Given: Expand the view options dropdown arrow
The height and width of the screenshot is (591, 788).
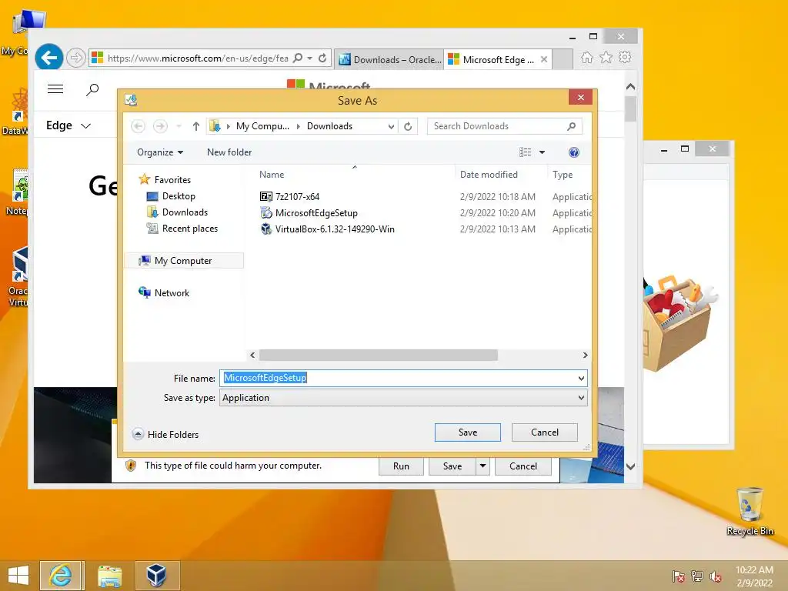Looking at the screenshot, I should point(543,152).
